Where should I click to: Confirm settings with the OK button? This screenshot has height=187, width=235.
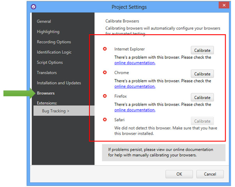point(179,174)
